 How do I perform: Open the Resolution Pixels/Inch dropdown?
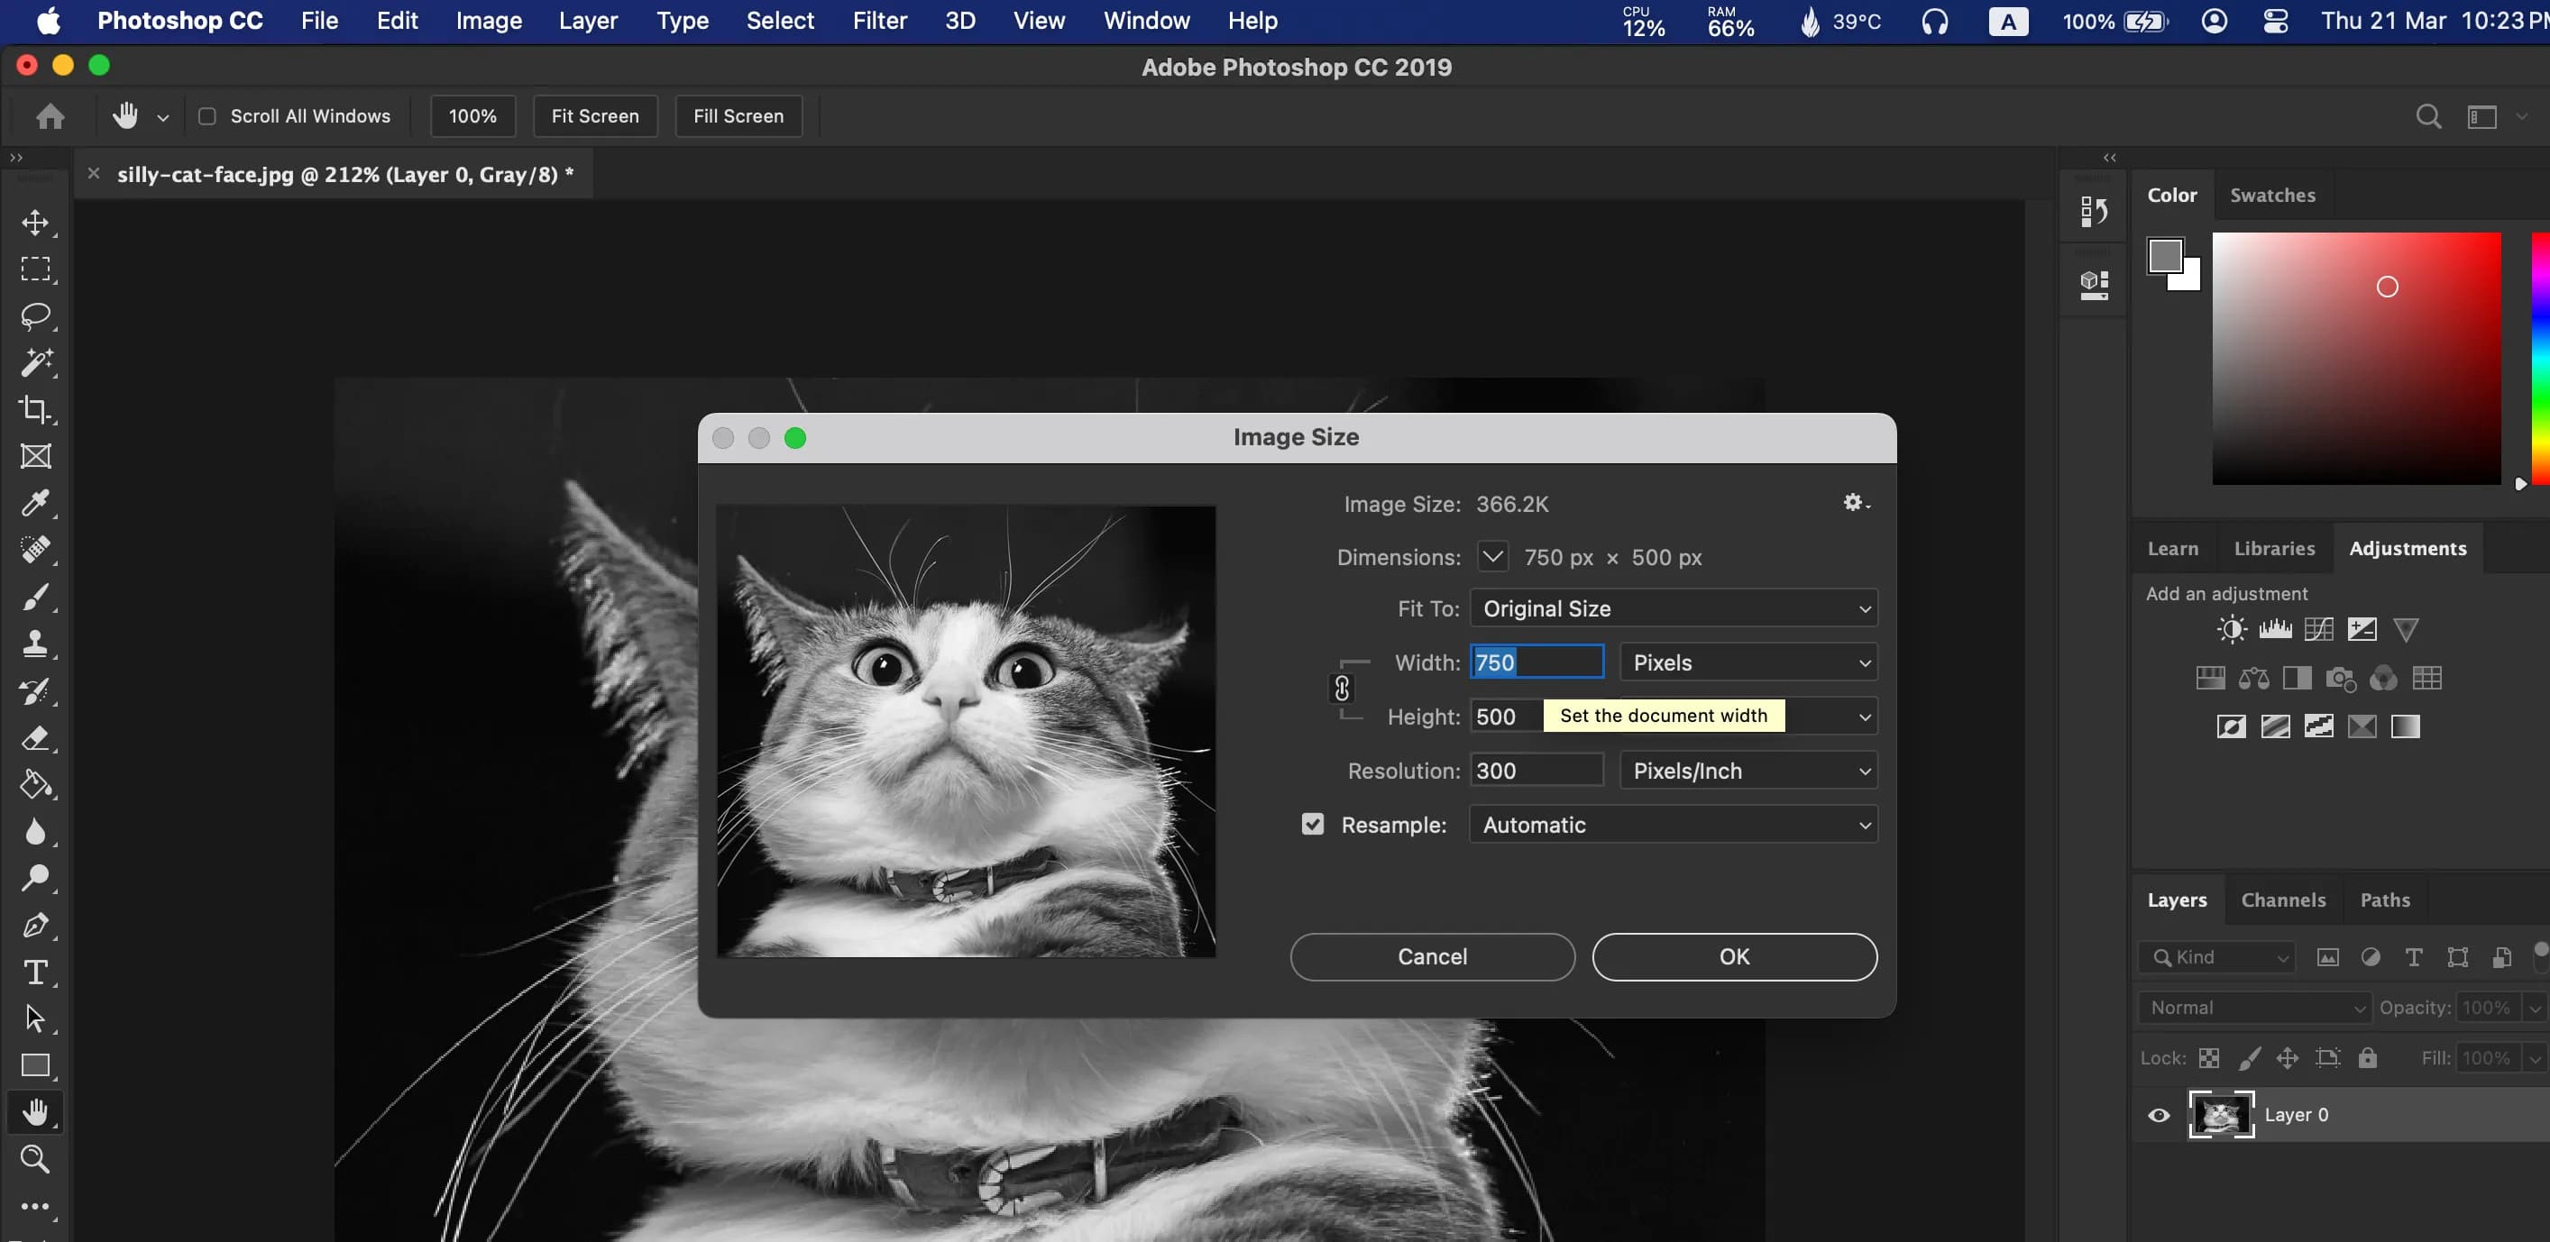point(1748,771)
